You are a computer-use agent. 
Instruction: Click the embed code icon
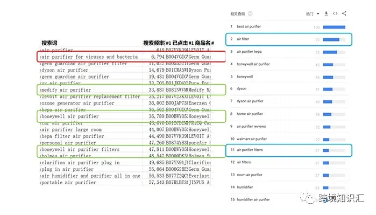(x=335, y=13)
